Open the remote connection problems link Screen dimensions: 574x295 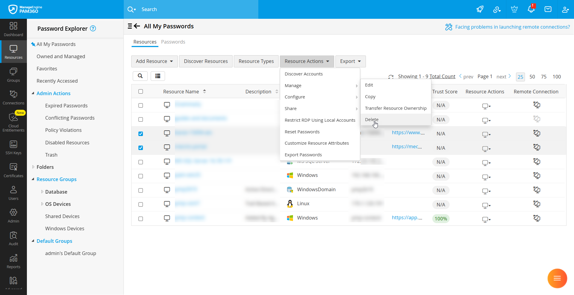pyautogui.click(x=512, y=27)
